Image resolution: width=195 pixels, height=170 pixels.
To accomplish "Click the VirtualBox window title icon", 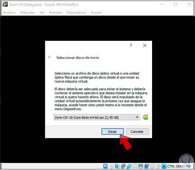I will pyautogui.click(x=5, y=4).
